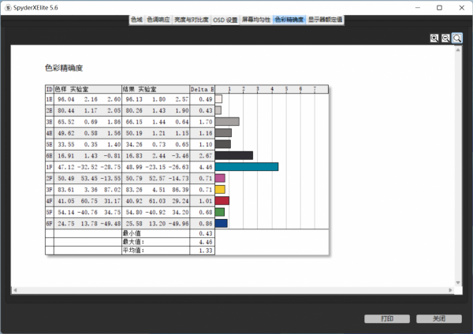Click the yellow 3F color bar
This screenshot has height=334, width=473.
click(x=221, y=190)
